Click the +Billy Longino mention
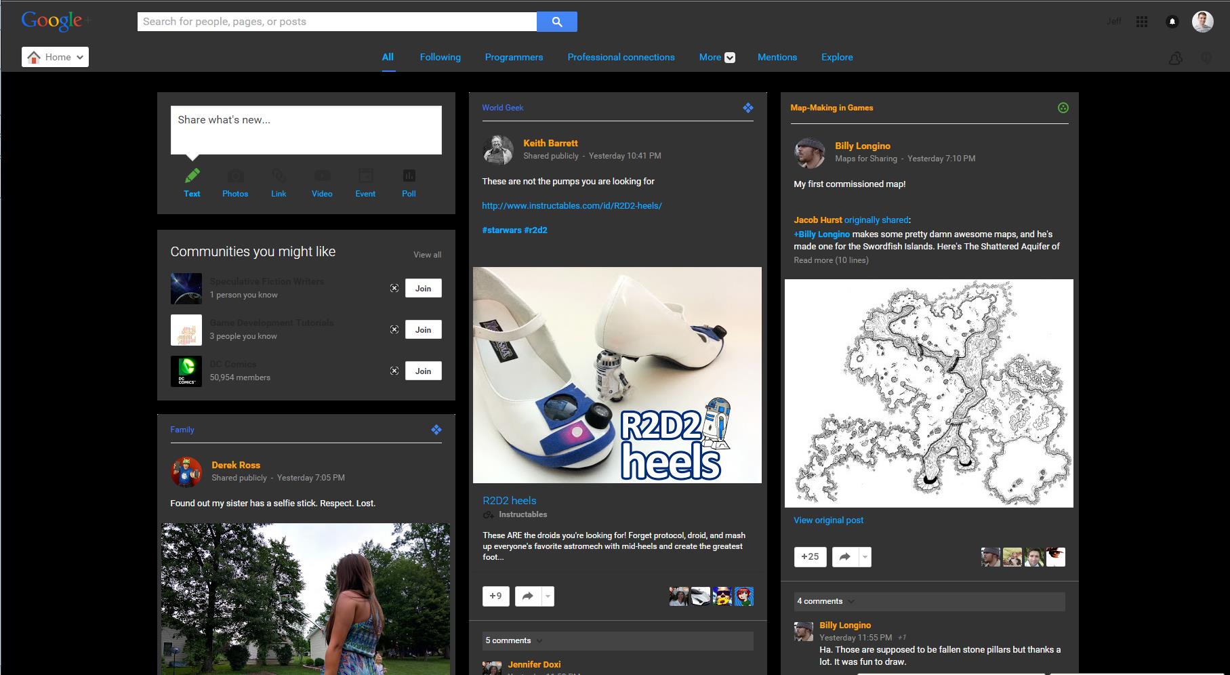 pyautogui.click(x=821, y=234)
